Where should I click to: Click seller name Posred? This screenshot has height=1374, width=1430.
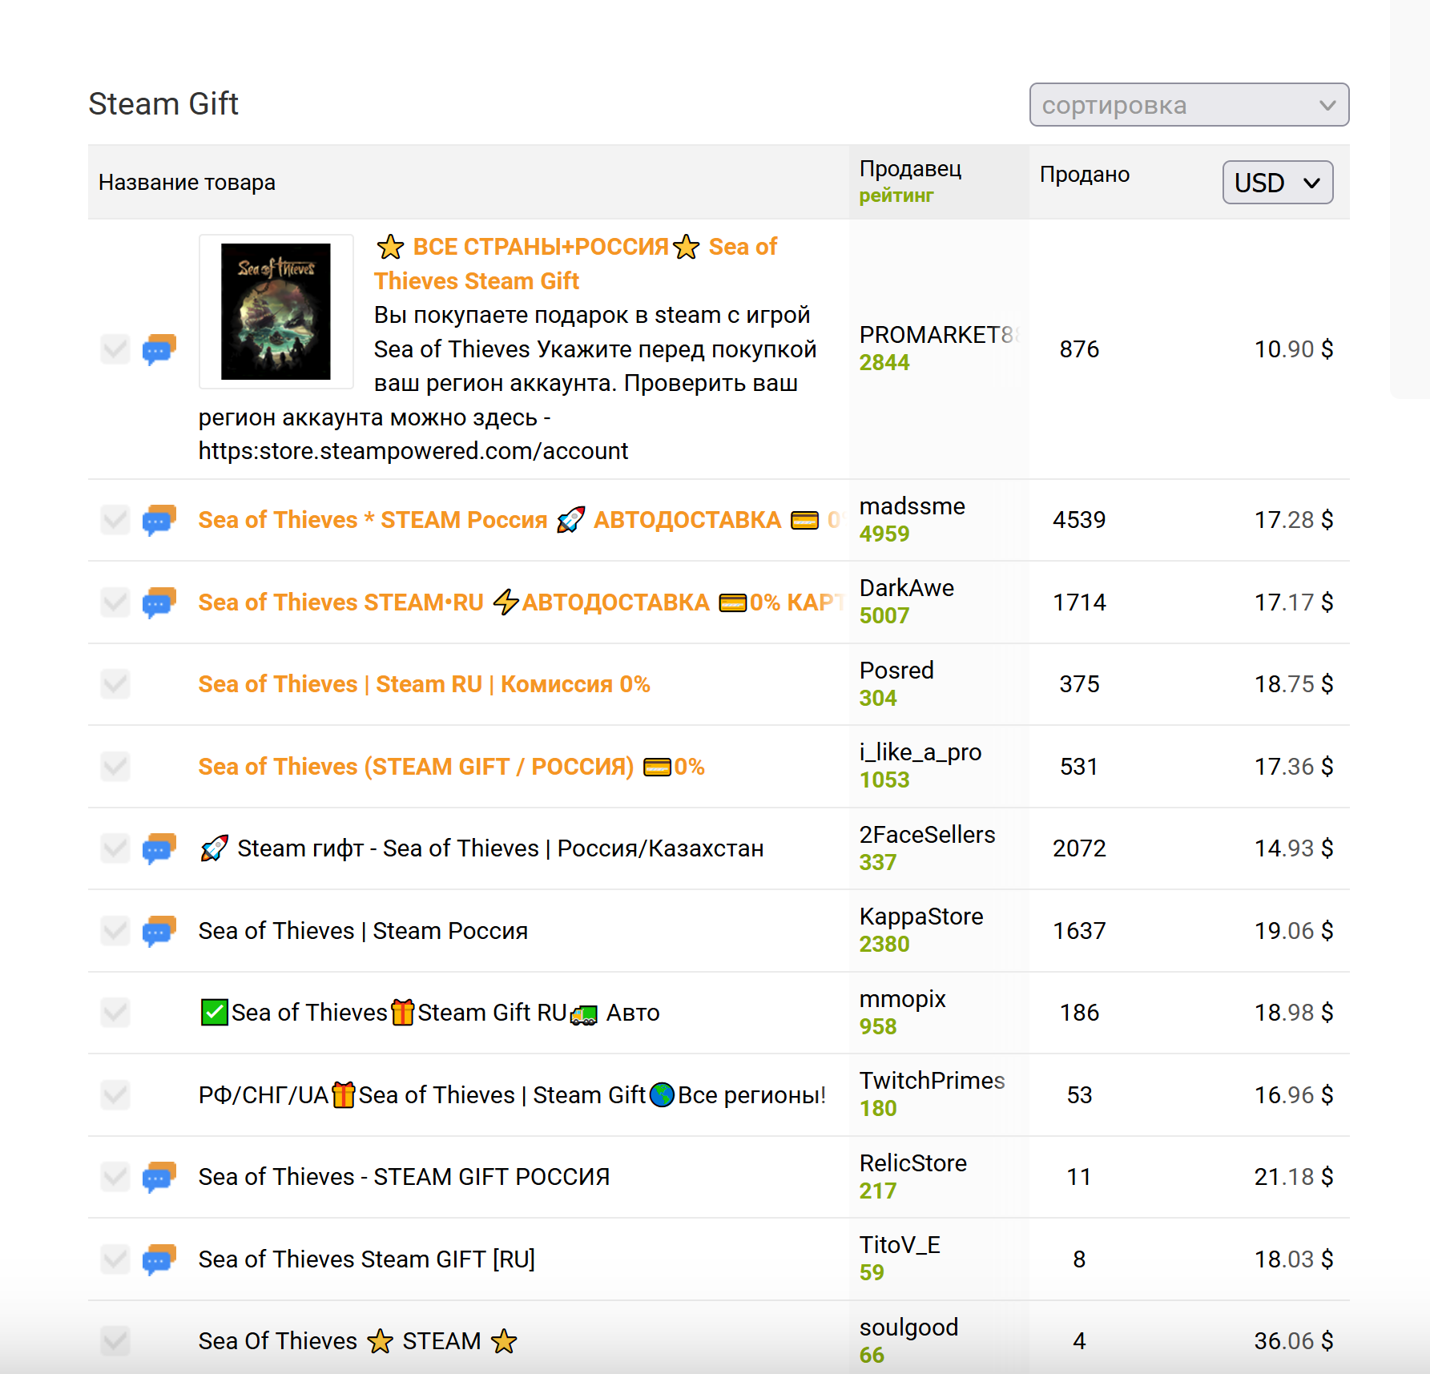tap(896, 671)
